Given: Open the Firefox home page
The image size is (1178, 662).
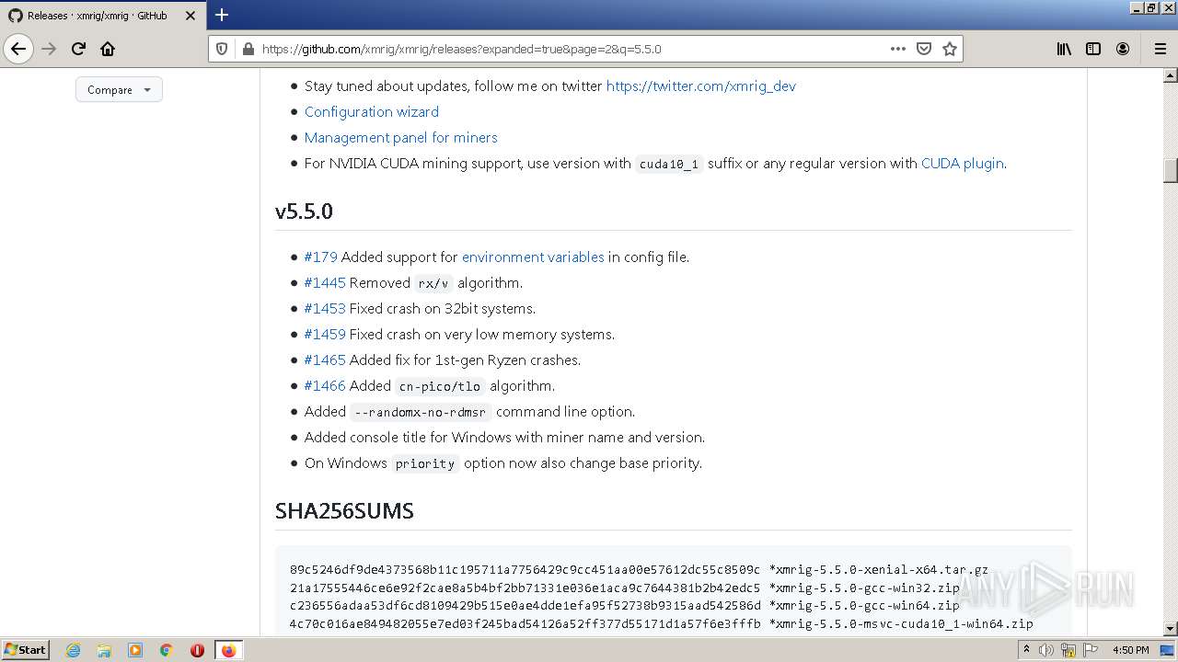Looking at the screenshot, I should coord(108,49).
